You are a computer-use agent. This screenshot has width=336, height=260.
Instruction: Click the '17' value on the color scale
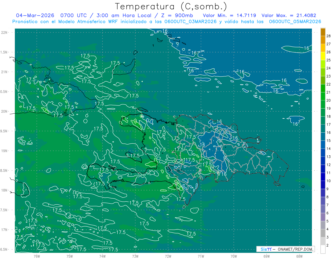click(x=329, y=125)
